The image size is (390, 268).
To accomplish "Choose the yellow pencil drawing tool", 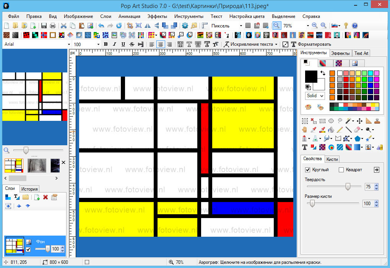I will coord(340,130).
